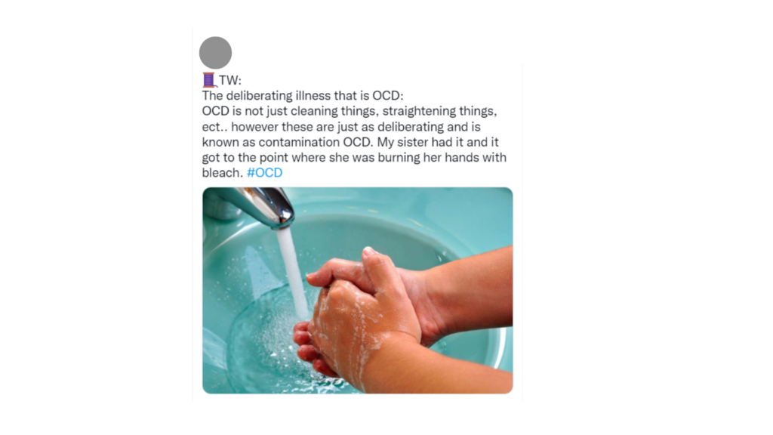Click the word "however" in the tweet body

click(255, 127)
